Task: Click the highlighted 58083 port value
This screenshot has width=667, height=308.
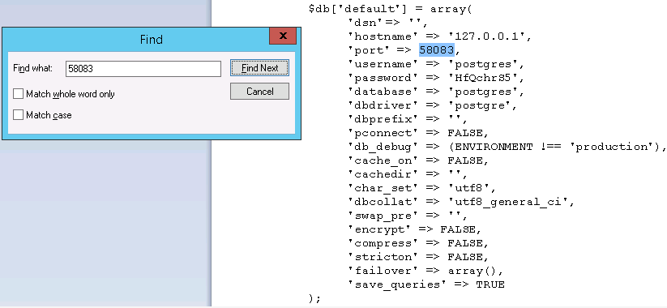Action: [437, 49]
